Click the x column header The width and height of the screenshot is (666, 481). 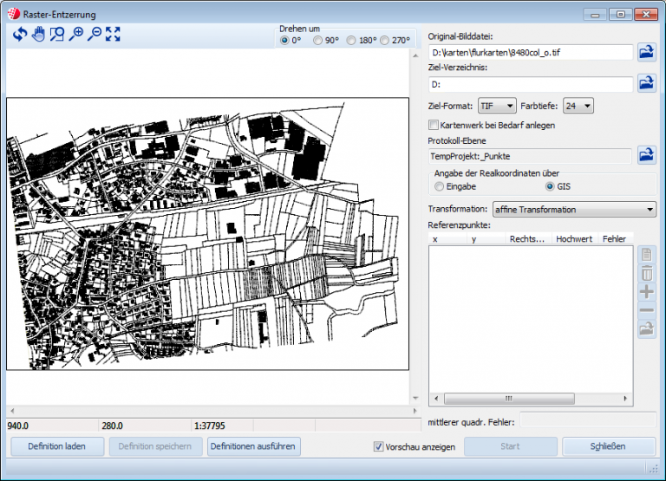point(447,239)
